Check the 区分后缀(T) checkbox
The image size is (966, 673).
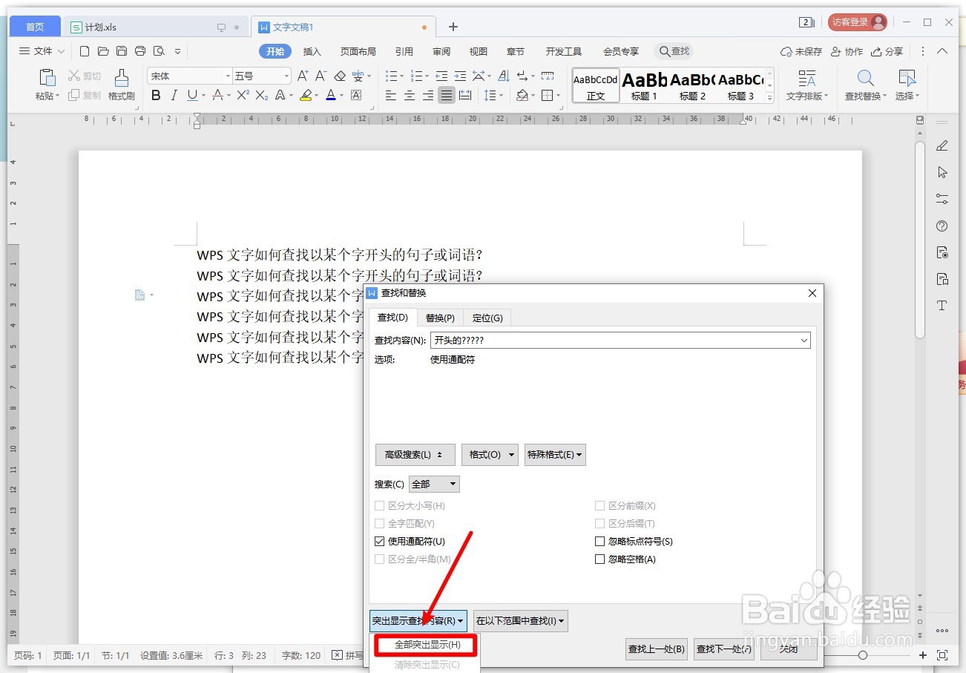599,523
